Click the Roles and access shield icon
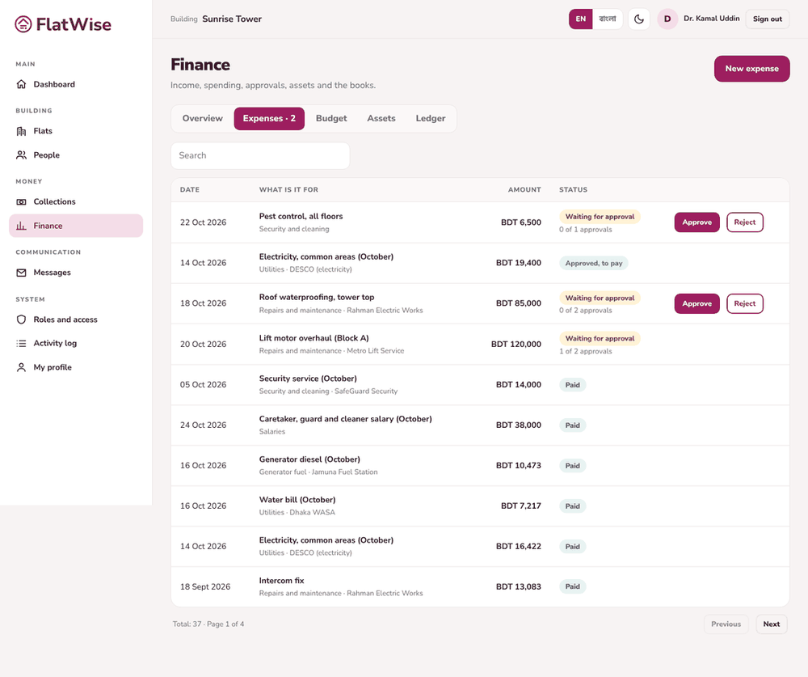 click(x=21, y=319)
